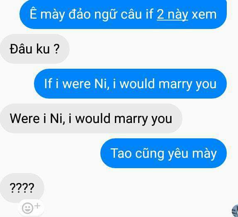This screenshot has height=217, width=238.
Task: Click the word "xem" in first message
Action: coord(204,14)
